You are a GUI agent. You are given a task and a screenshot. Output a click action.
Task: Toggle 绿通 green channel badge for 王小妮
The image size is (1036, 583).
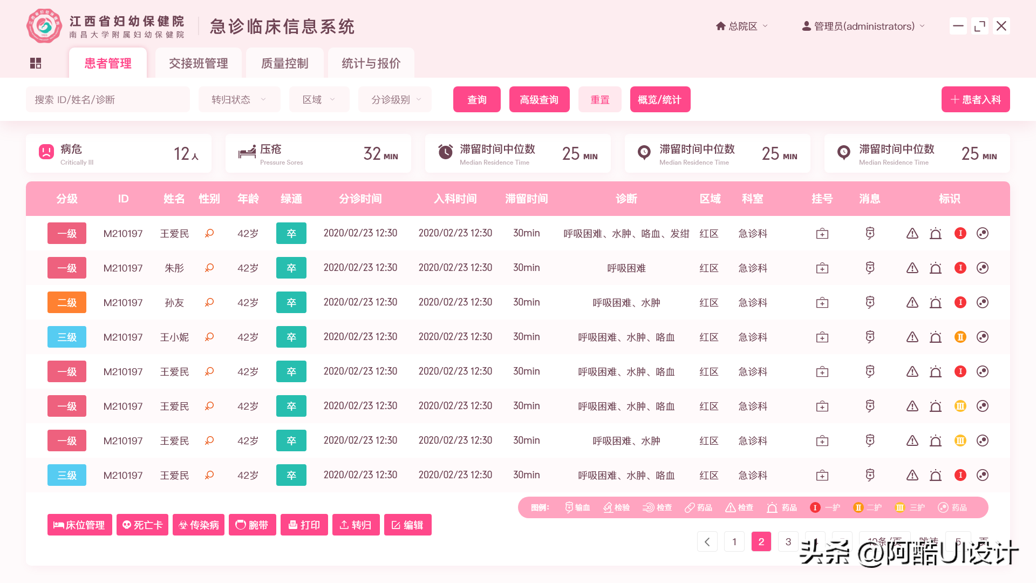click(x=291, y=337)
